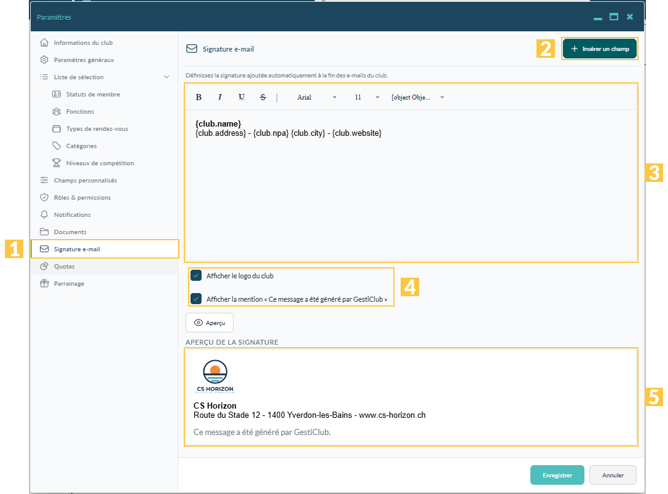Click the bell icon beside Notifications
The width and height of the screenshot is (668, 494).
(x=44, y=214)
